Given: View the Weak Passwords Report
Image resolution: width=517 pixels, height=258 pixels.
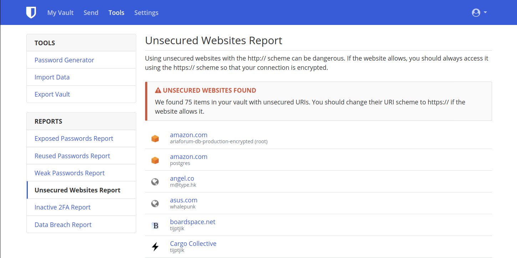Looking at the screenshot, I should [81, 173].
